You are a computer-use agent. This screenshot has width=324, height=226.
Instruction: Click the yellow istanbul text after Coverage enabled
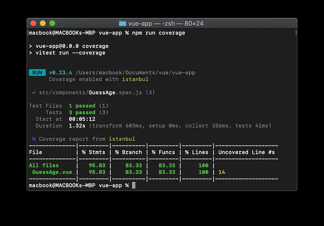pos(135,79)
